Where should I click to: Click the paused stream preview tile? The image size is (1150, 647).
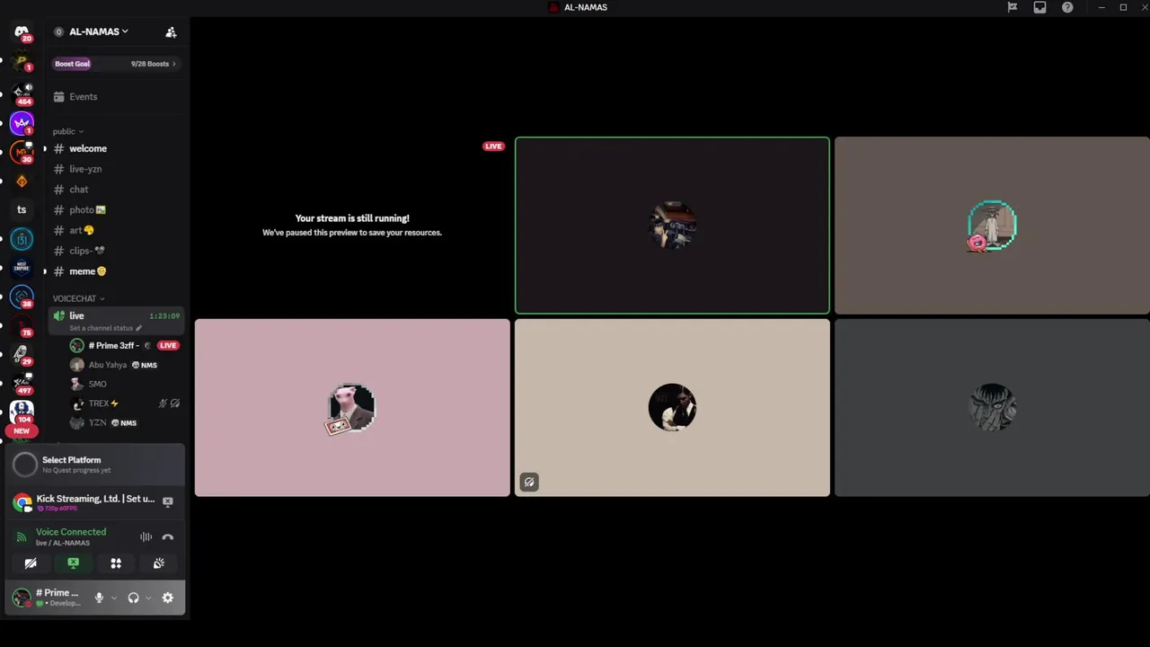coord(352,226)
